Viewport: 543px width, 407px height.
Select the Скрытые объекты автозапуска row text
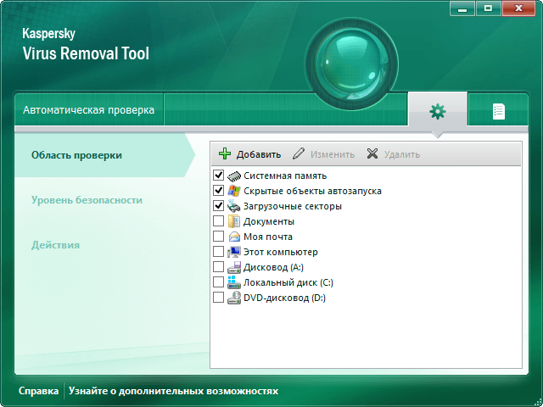click(x=312, y=191)
